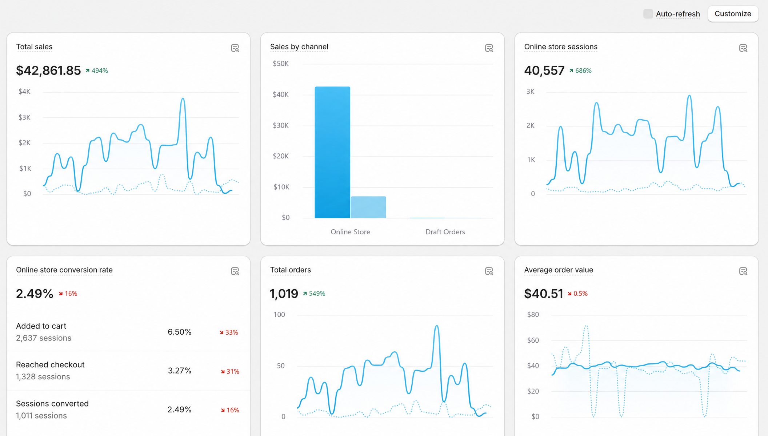
Task: Click the 1,019 total orders value
Action: [x=284, y=294]
